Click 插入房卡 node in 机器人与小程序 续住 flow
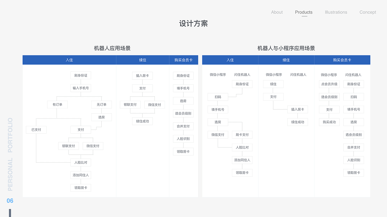This screenshot has height=217, width=387. pos(298,109)
